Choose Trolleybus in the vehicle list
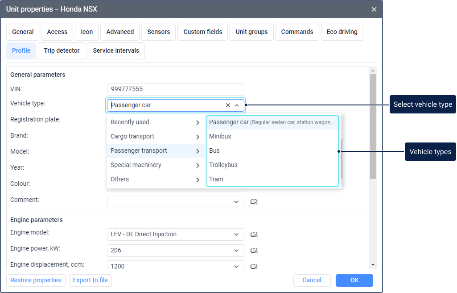The height and width of the screenshot is (293, 457). coord(223,165)
